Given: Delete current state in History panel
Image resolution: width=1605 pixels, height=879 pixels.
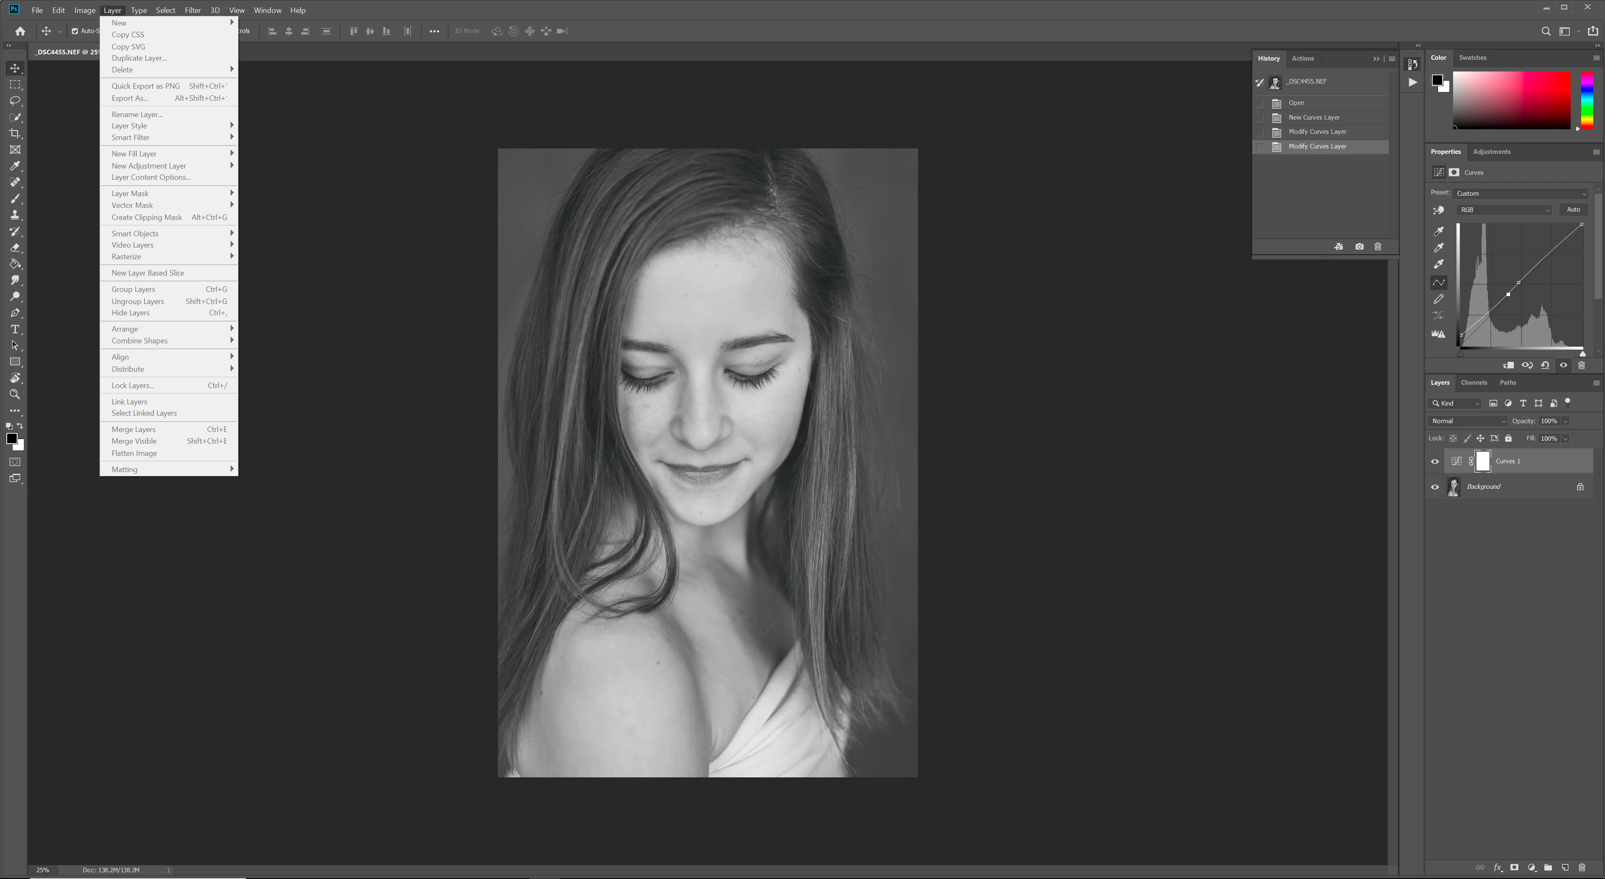Looking at the screenshot, I should coord(1377,247).
